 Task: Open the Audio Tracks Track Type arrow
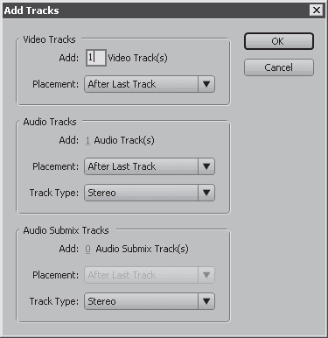click(x=206, y=193)
